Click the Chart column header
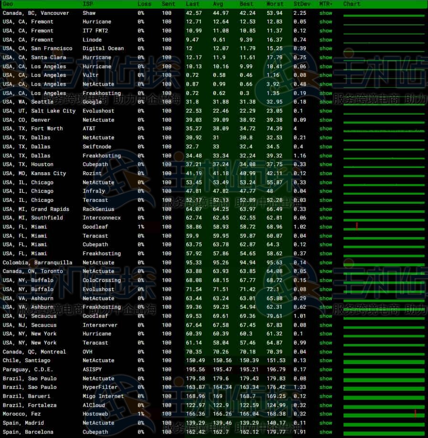This screenshot has width=428, height=438. tap(352, 4)
